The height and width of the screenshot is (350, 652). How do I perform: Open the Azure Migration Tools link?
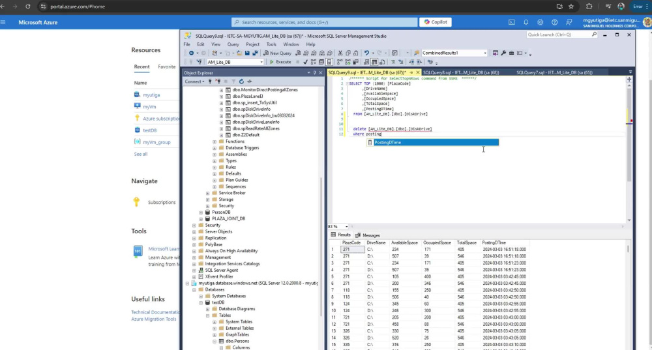tap(153, 319)
